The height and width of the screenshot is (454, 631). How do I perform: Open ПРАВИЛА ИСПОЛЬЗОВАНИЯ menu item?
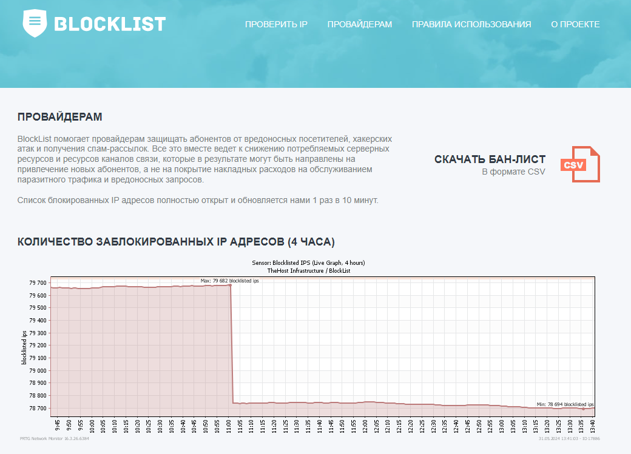pyautogui.click(x=471, y=24)
